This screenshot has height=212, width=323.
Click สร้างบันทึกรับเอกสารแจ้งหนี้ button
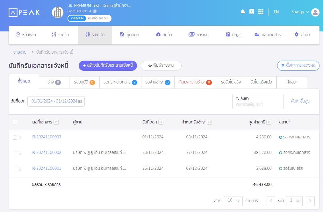(x=108, y=66)
